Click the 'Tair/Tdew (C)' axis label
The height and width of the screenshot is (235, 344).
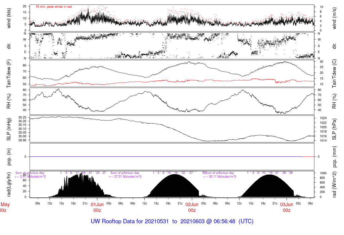[334, 74]
